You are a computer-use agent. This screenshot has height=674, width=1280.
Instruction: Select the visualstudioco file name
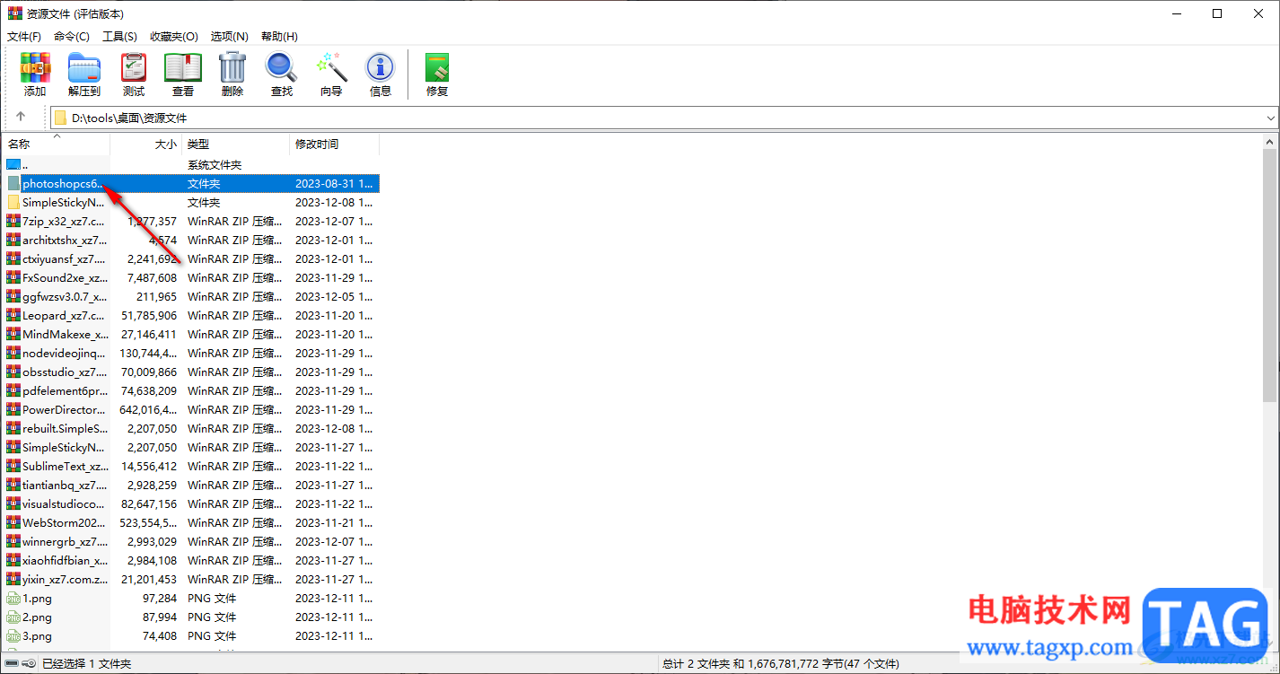click(x=64, y=503)
